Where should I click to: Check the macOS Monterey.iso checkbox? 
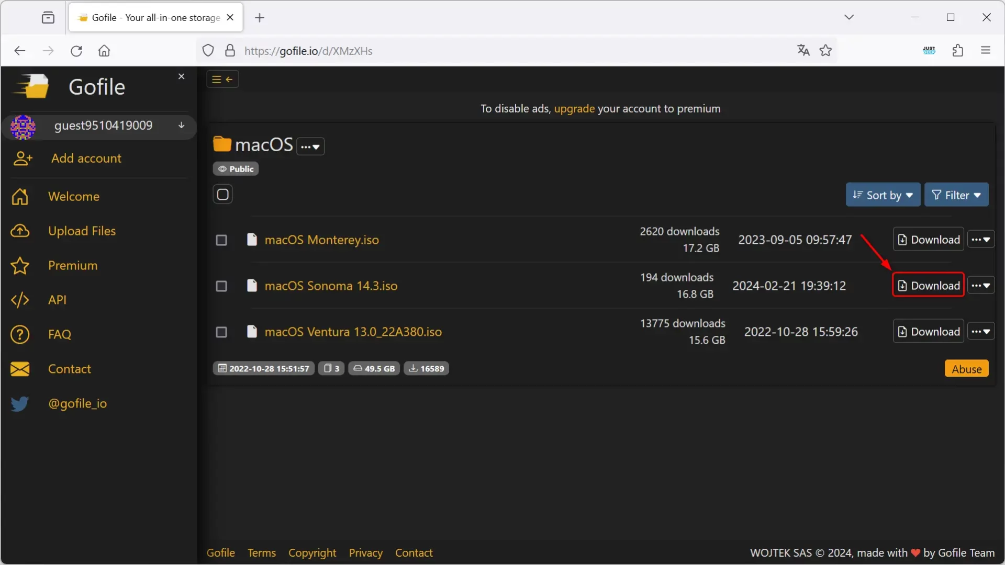coord(221,240)
